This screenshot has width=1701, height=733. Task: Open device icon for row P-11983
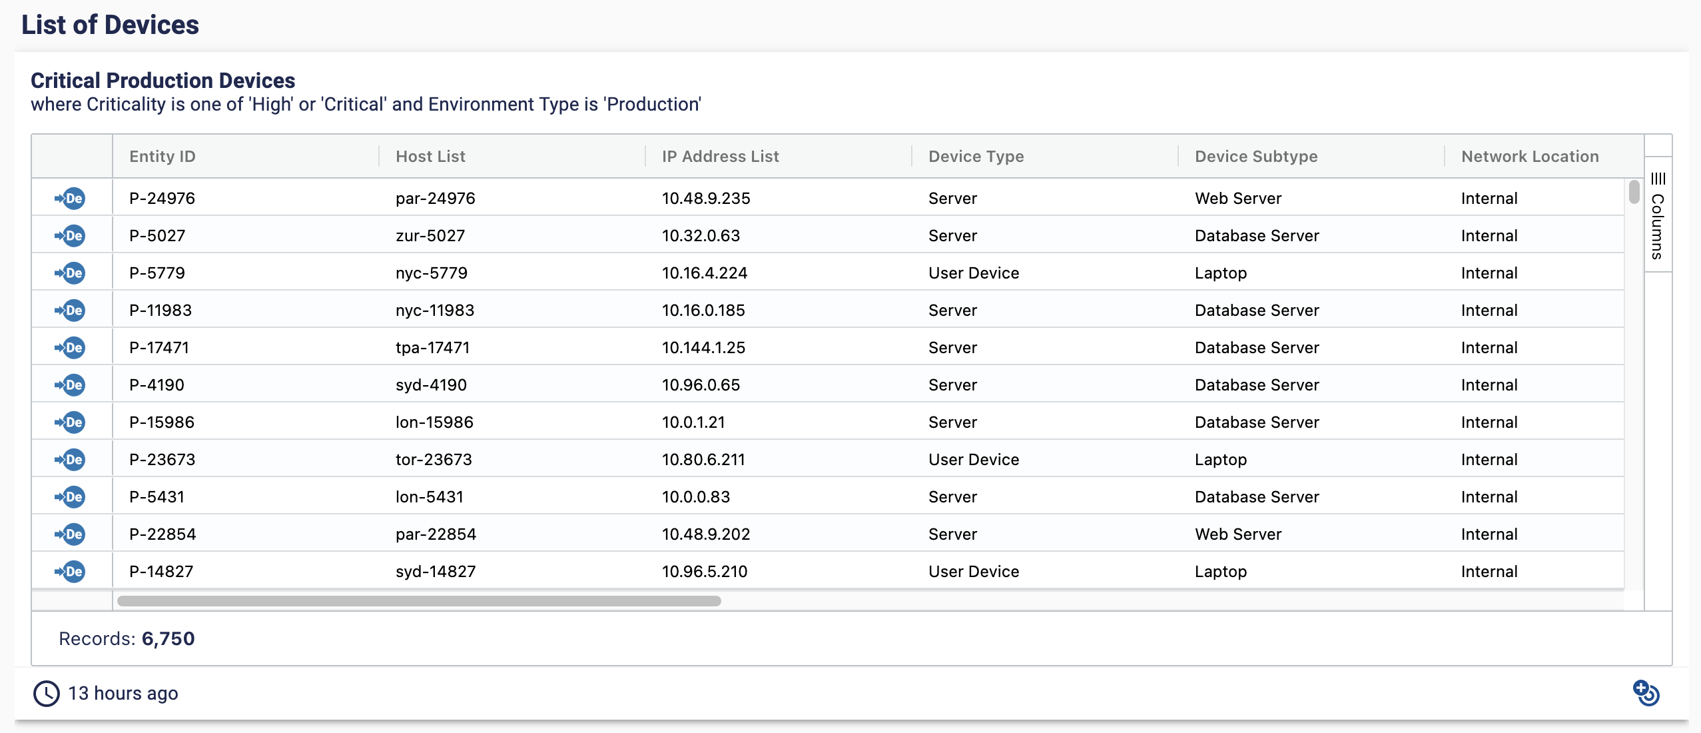click(70, 310)
